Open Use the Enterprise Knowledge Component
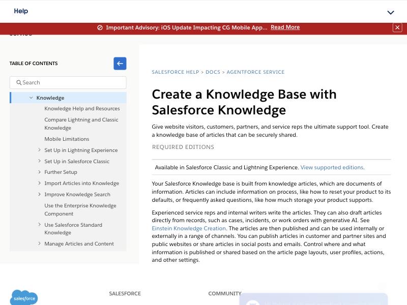407x305 pixels. pyautogui.click(x=80, y=209)
